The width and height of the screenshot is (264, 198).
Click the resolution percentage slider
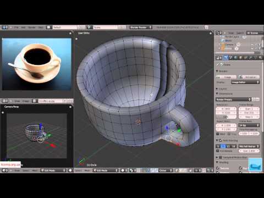click(x=226, y=117)
